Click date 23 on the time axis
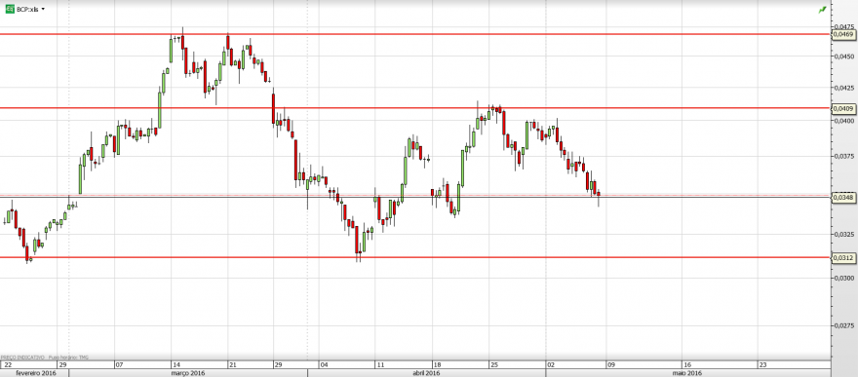The width and height of the screenshot is (858, 377). coord(762,364)
